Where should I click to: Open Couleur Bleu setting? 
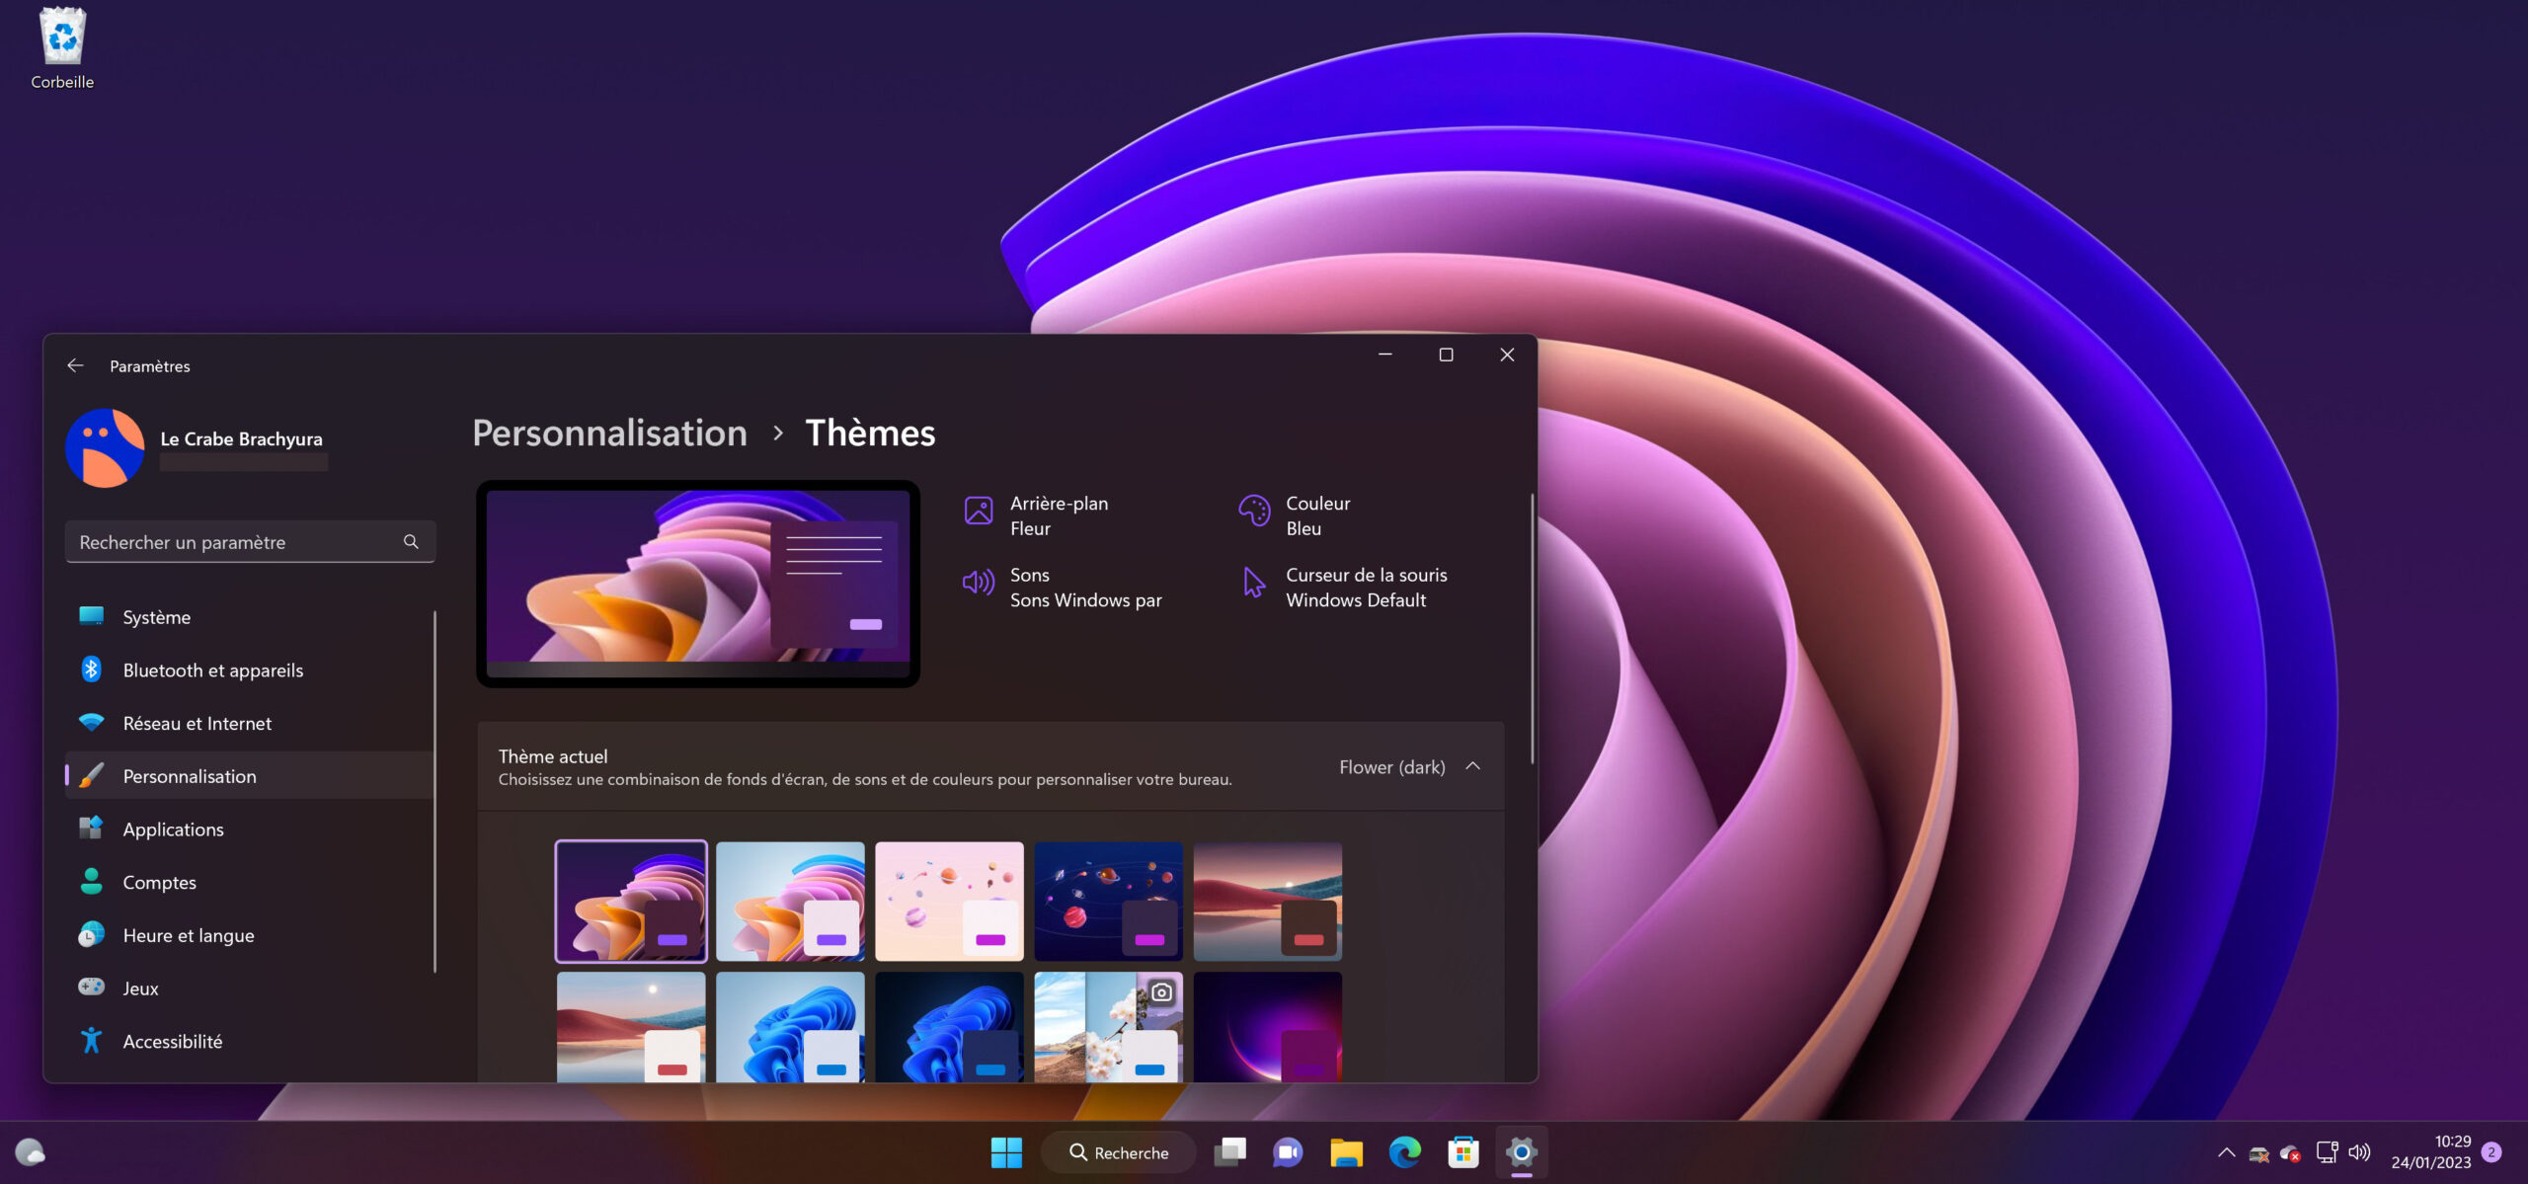tap(1296, 515)
